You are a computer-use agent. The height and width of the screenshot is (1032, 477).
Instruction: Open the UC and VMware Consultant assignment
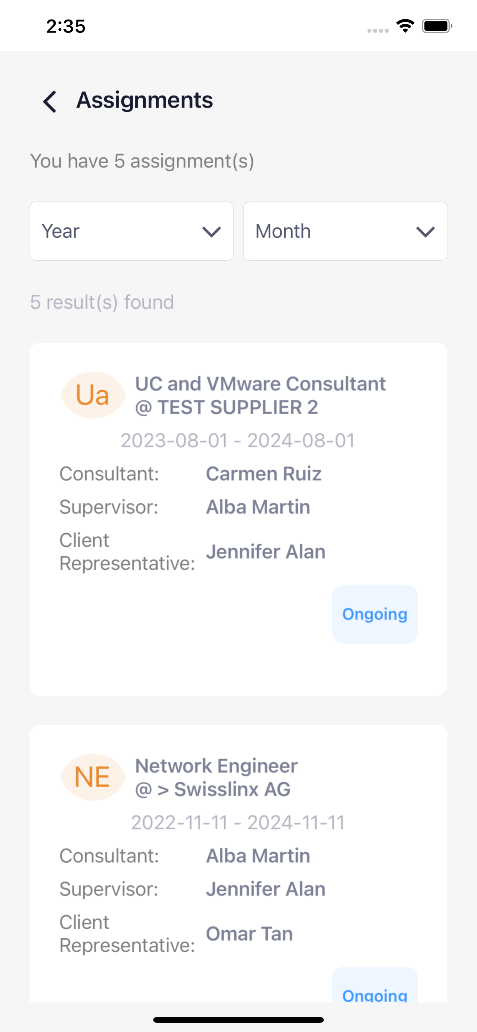(x=260, y=395)
